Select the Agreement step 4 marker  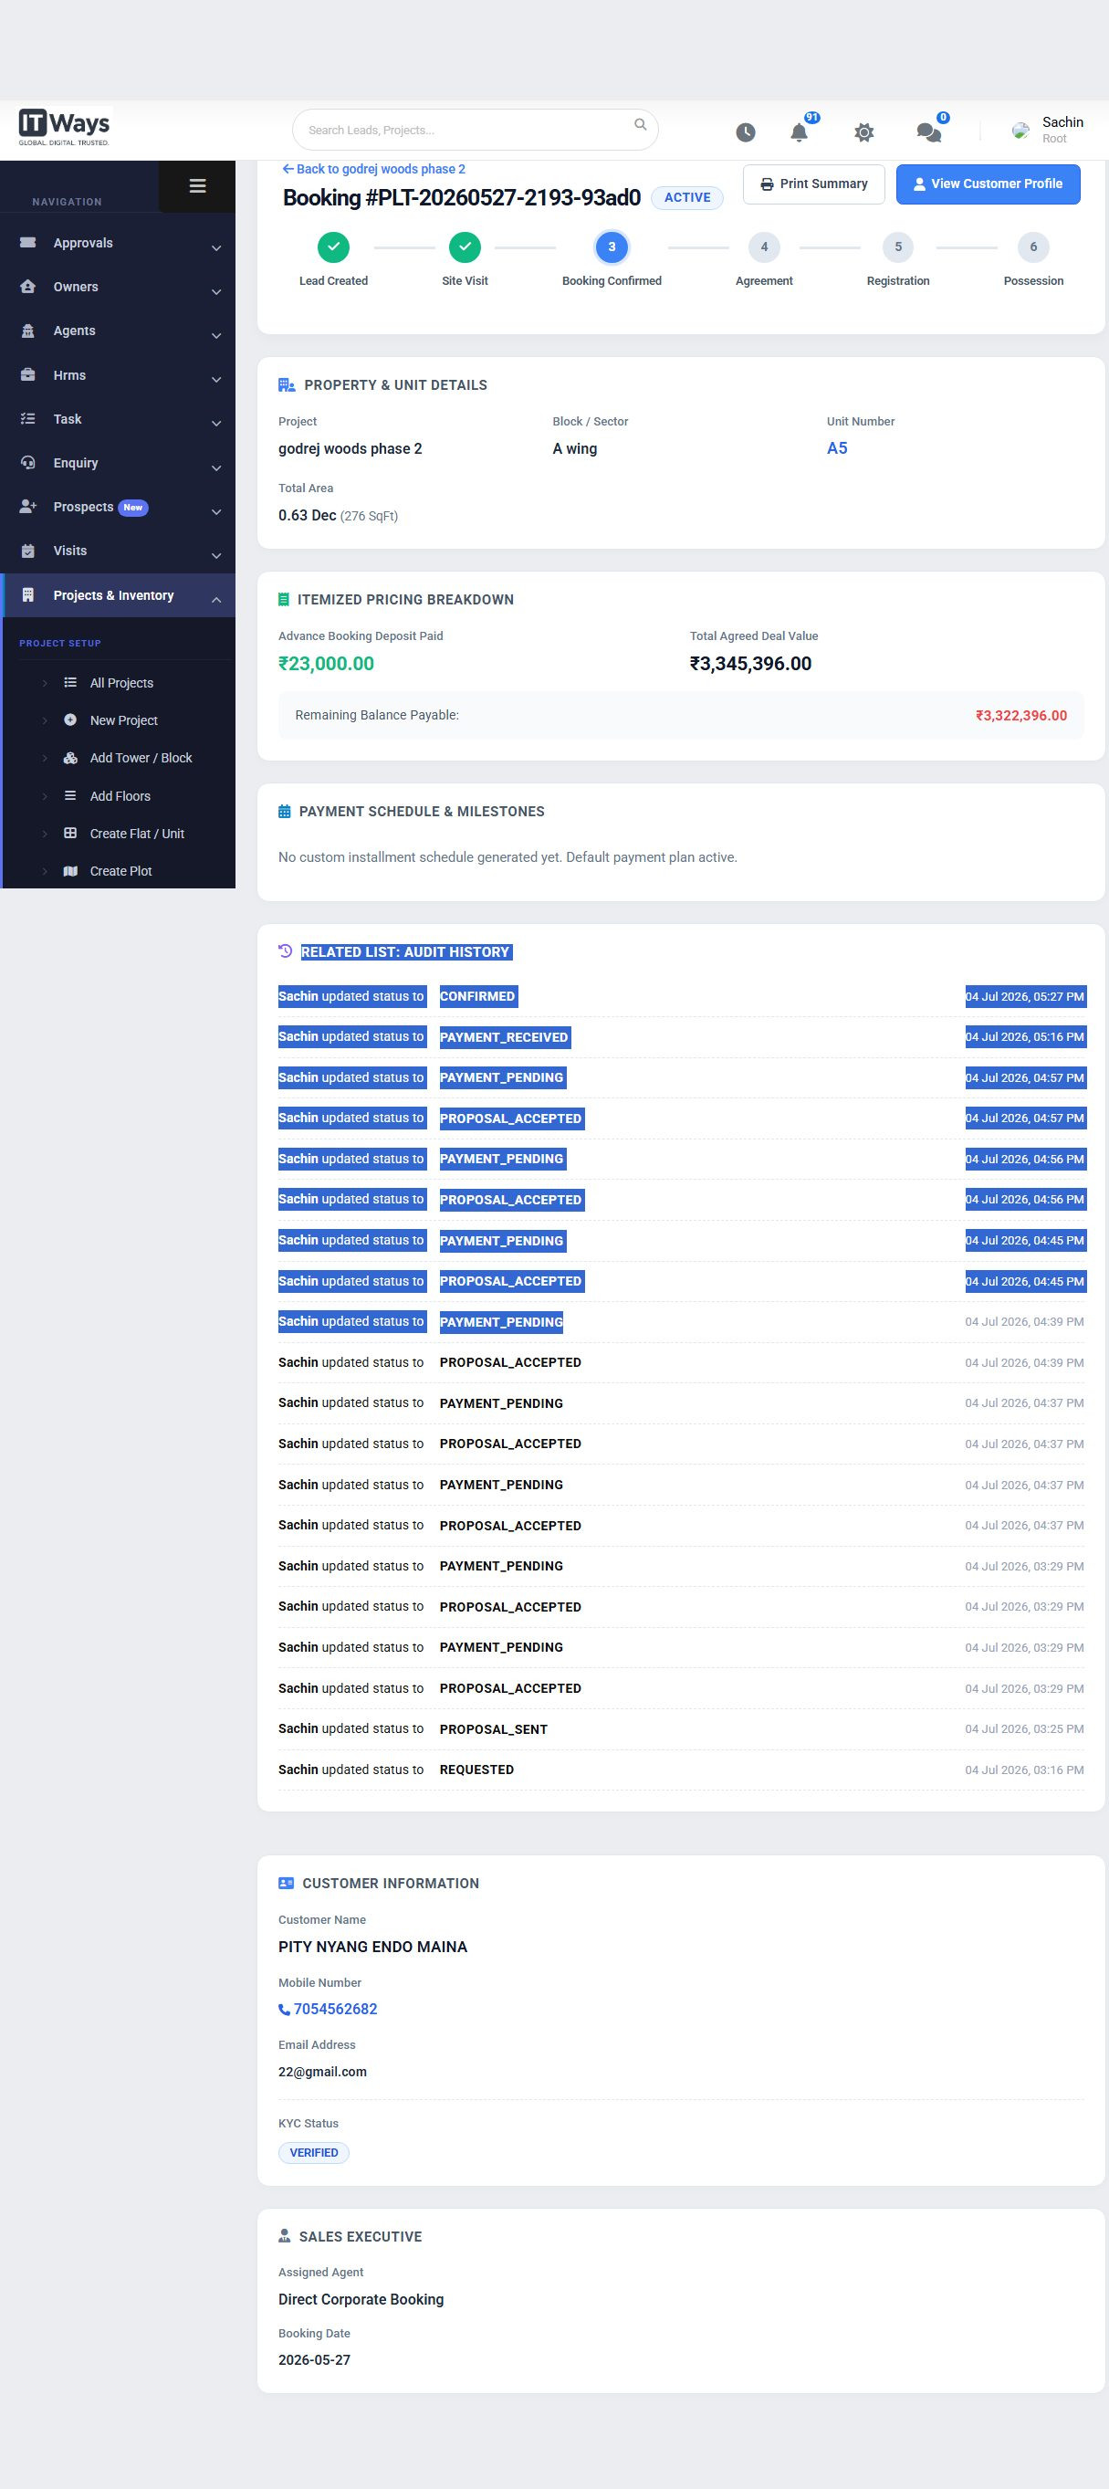pos(764,247)
